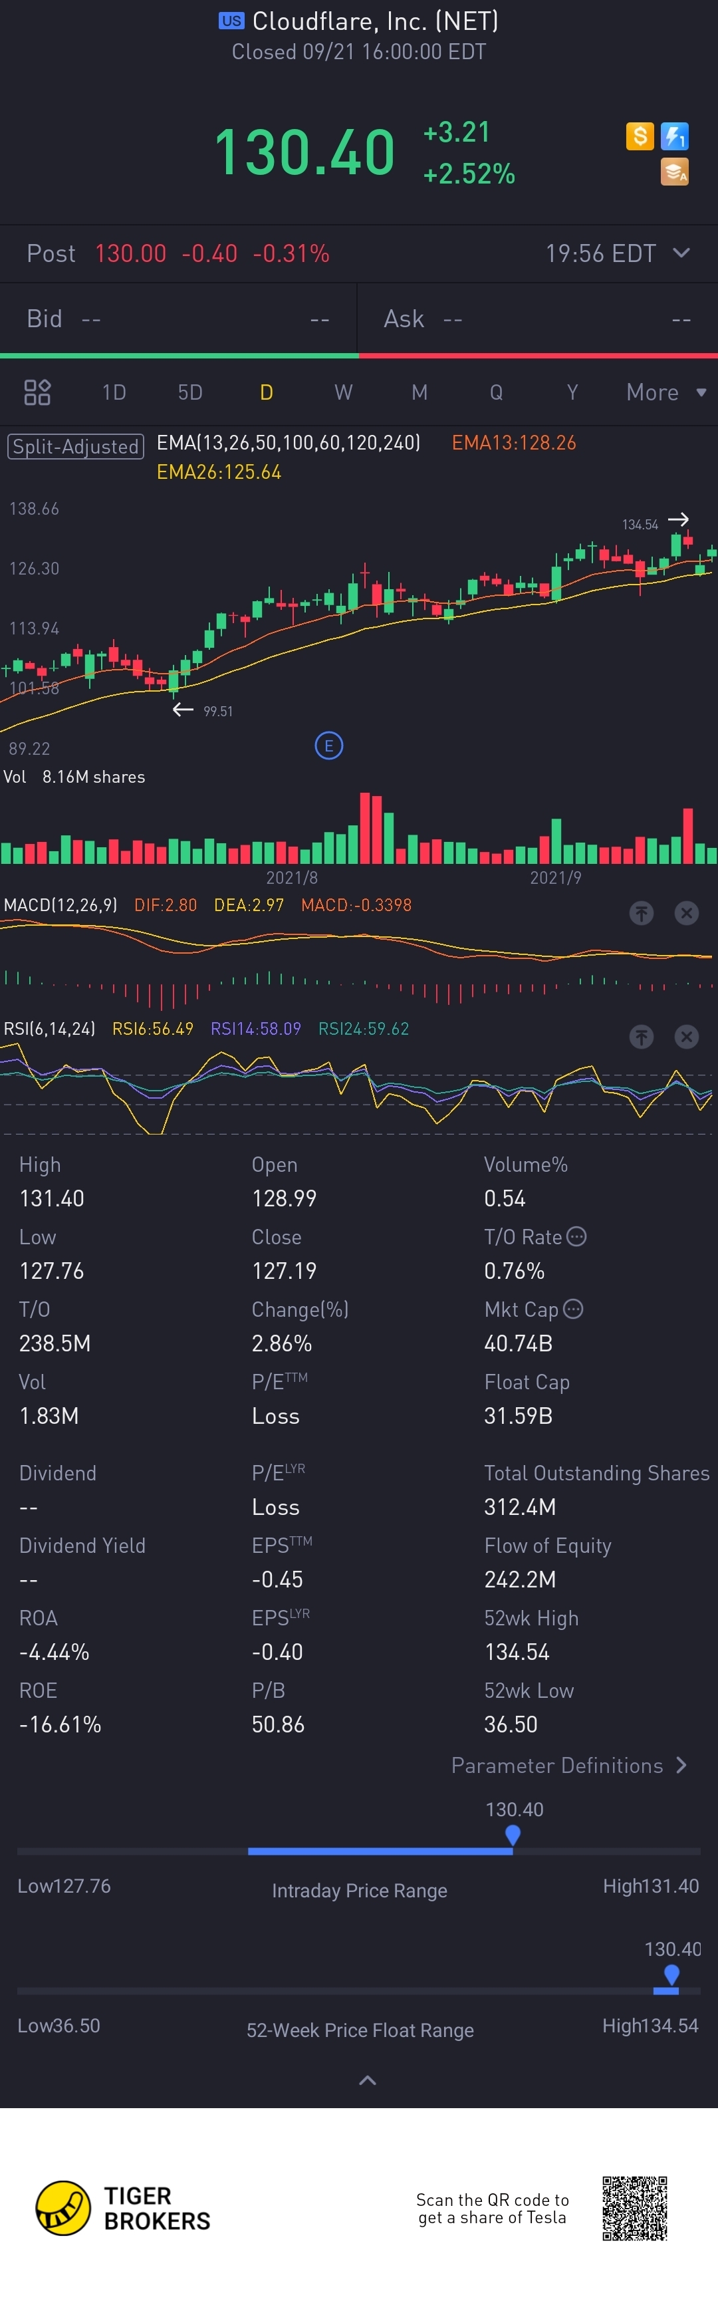Viewport: 718px width, 2309px height.
Task: Tap the intraday price range marker
Action: pyautogui.click(x=513, y=1835)
